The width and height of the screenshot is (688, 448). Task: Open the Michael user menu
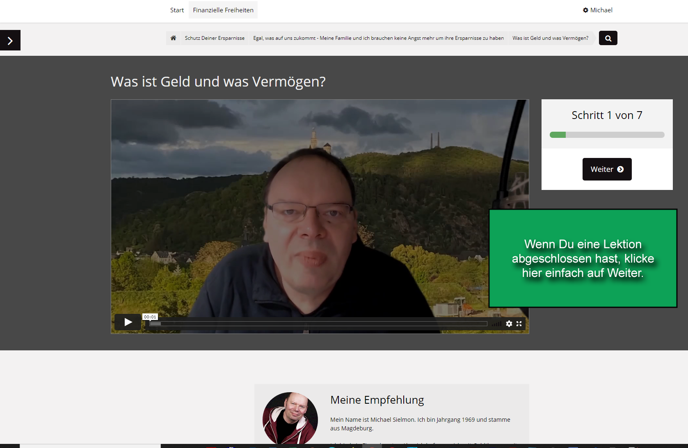point(597,10)
